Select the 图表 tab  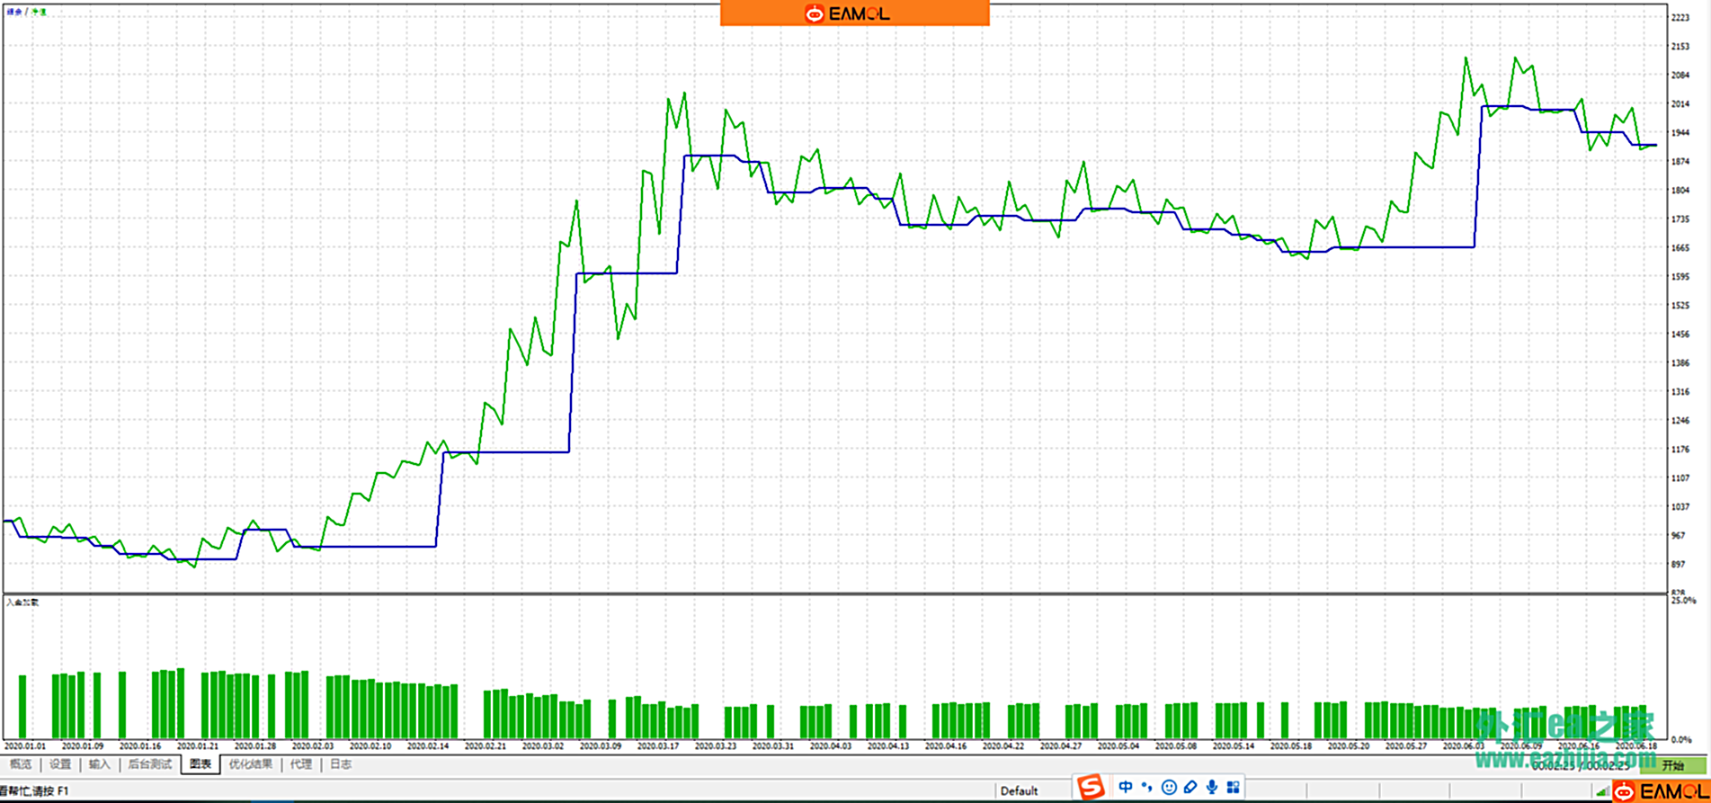[x=201, y=764]
